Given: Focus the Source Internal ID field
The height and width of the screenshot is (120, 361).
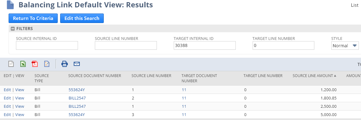Looking at the screenshot, I should [x=47, y=45].
